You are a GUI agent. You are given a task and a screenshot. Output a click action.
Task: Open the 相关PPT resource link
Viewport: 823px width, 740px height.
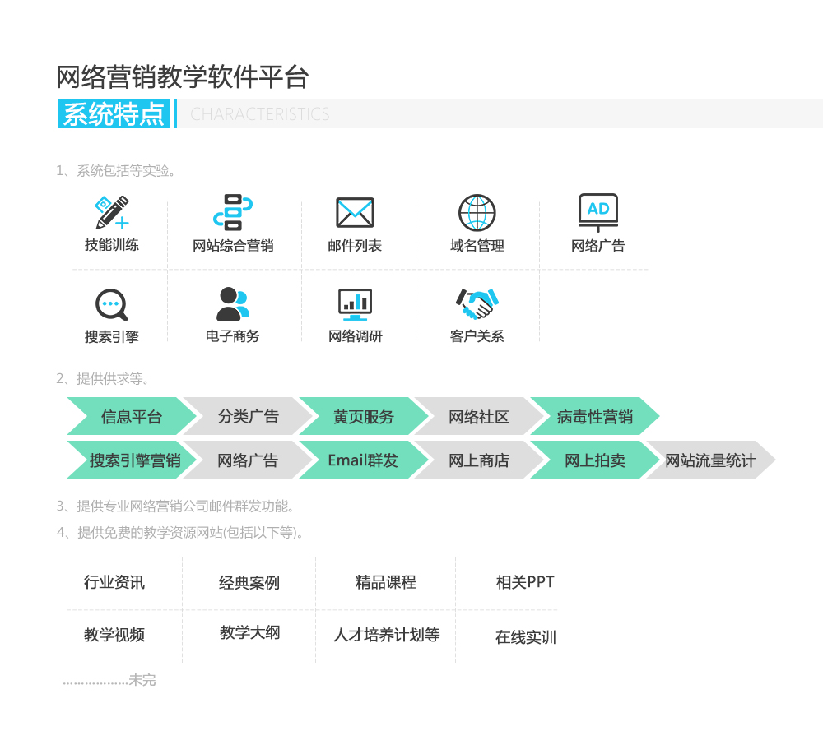525,583
